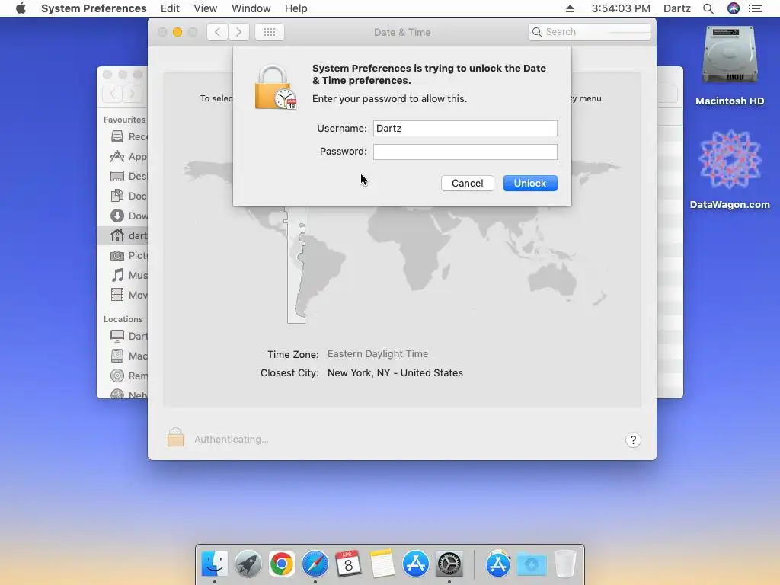Cancel the password dialog
This screenshot has height=585, width=780.
467,183
